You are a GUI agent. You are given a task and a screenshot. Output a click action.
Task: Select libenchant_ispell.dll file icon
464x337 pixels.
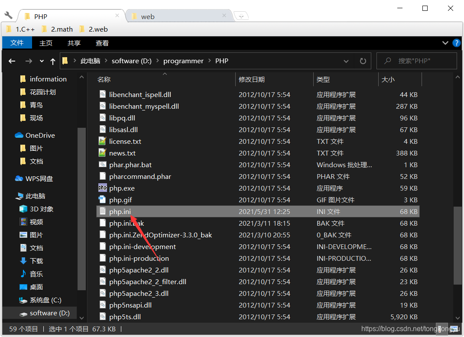click(x=102, y=94)
